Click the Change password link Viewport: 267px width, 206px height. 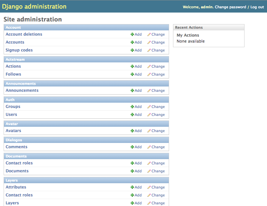230,7
